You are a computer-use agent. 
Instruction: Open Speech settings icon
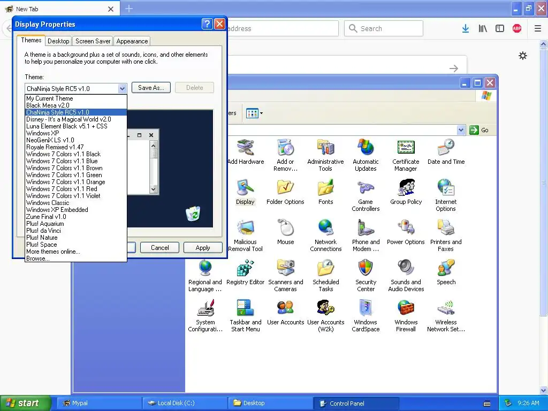(x=446, y=272)
